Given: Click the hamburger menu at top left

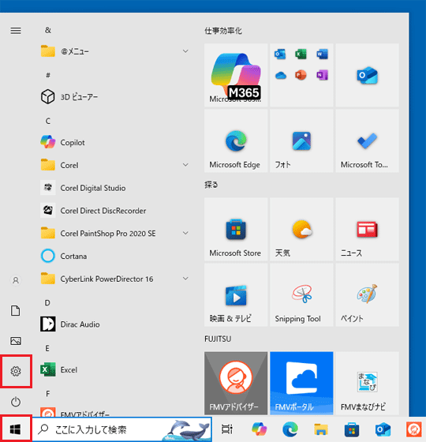Looking at the screenshot, I should (16, 31).
